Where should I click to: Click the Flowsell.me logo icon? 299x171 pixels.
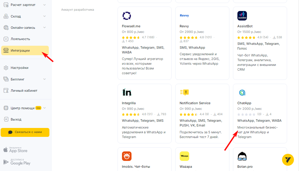point(127,16)
